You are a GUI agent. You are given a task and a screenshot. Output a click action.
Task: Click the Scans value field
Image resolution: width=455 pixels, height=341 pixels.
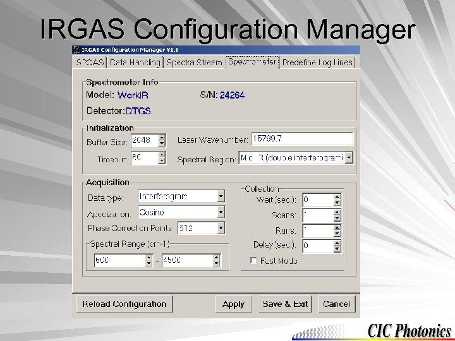[318, 215]
